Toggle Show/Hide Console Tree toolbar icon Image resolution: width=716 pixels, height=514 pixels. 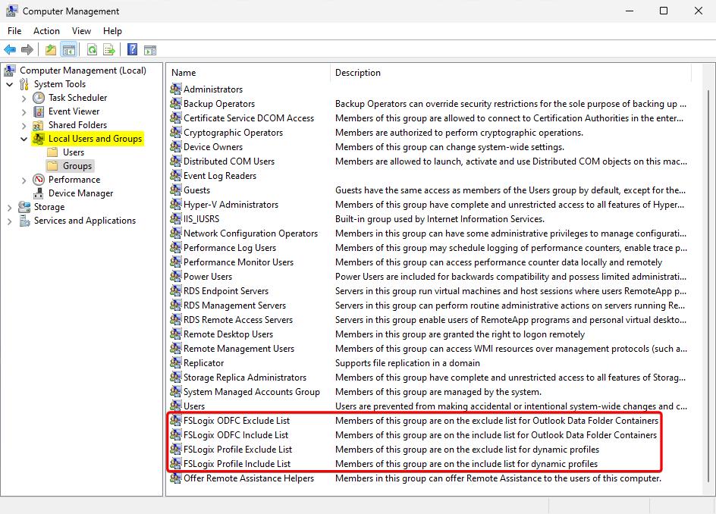pos(69,50)
